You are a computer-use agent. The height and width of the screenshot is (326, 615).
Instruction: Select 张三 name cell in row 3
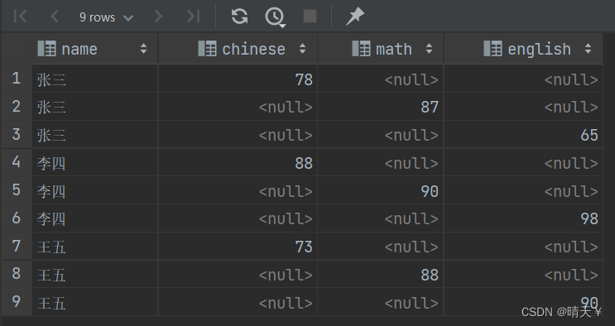pos(95,135)
